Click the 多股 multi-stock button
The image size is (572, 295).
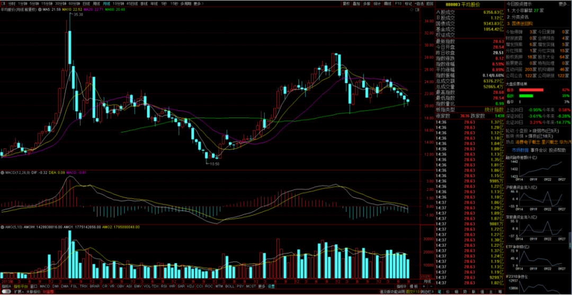pos(367,4)
